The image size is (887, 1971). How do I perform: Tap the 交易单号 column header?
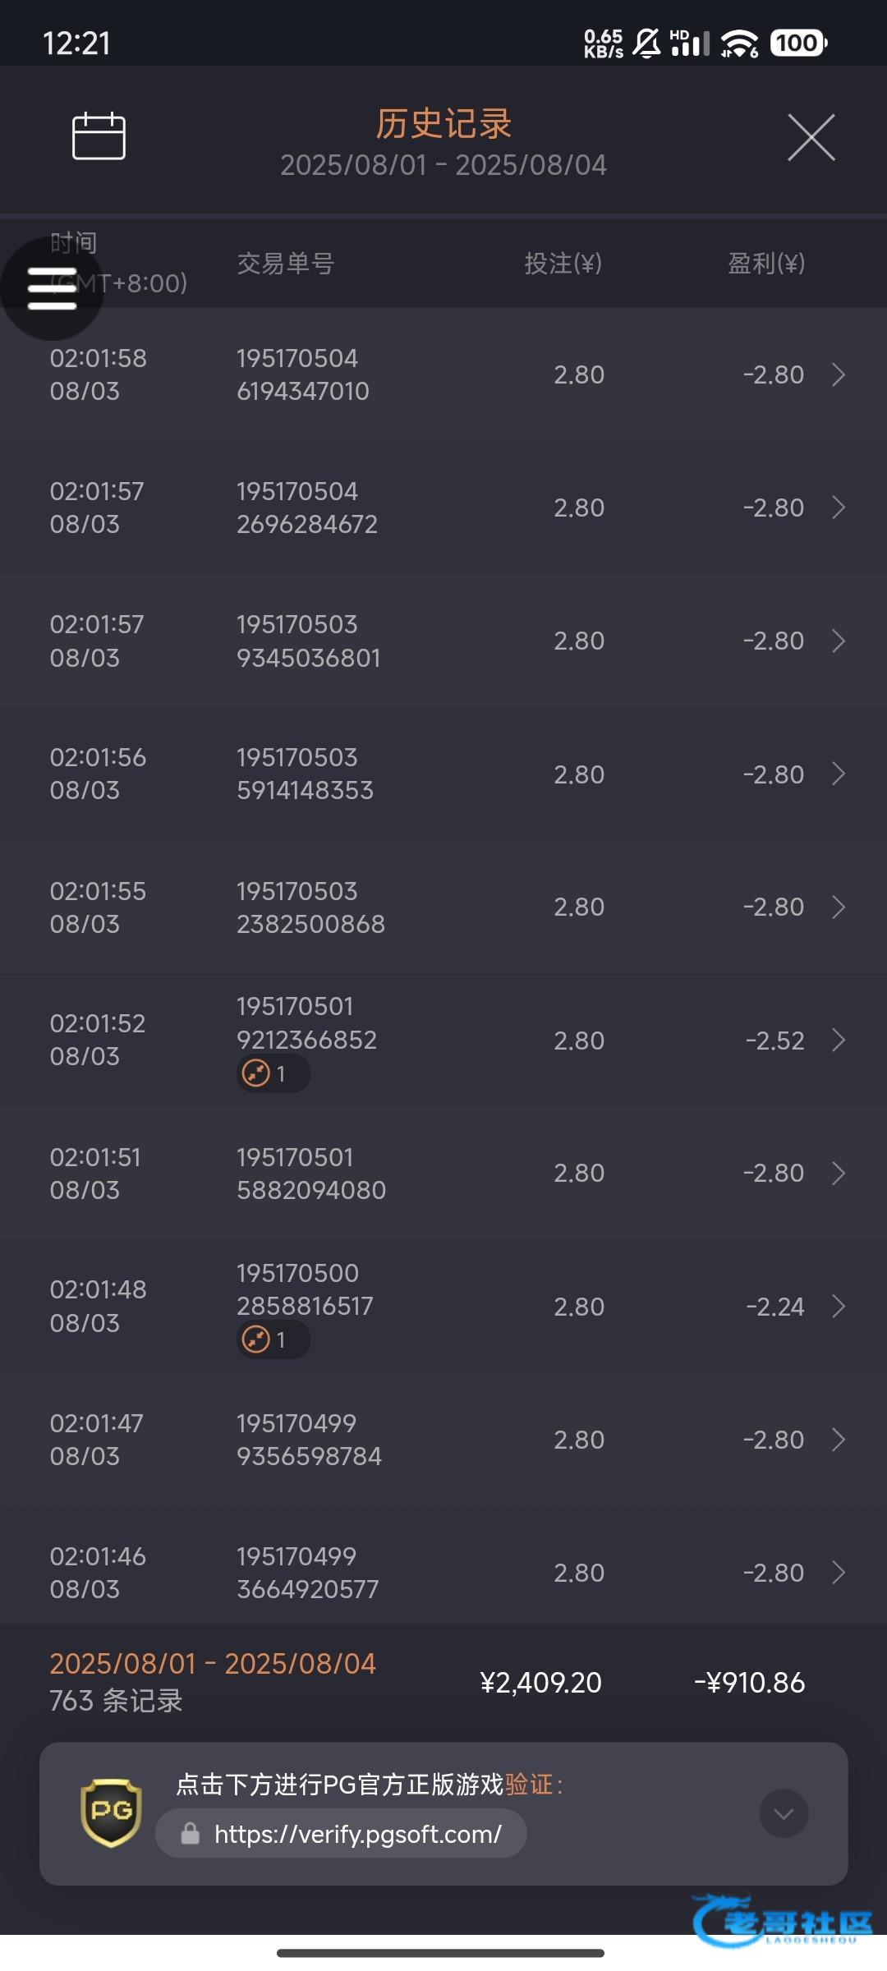(285, 264)
